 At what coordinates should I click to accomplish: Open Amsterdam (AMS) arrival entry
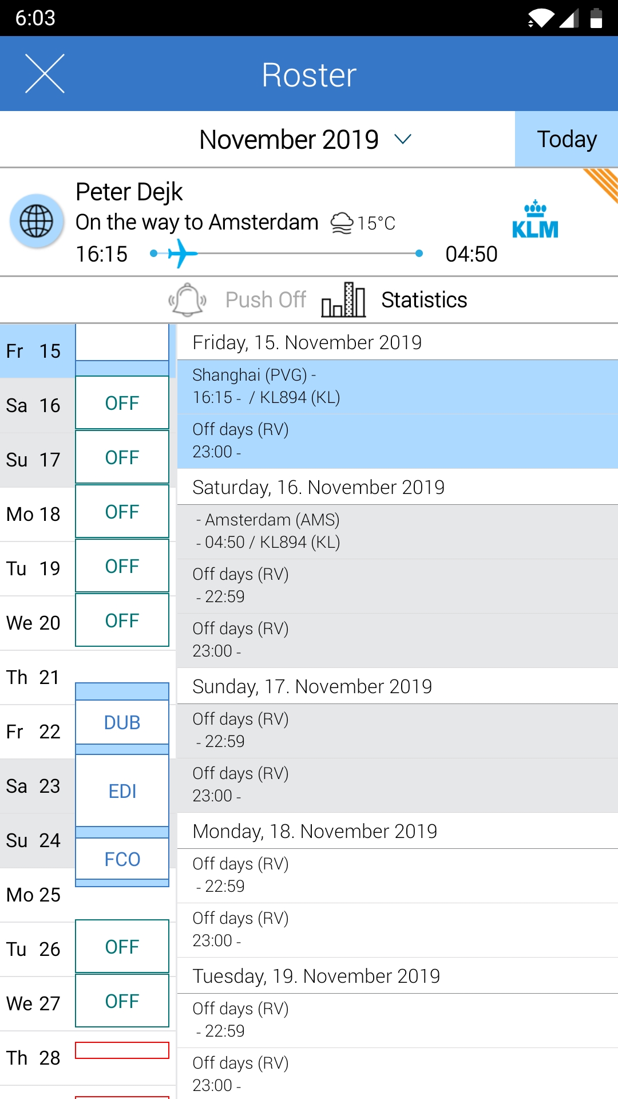coord(397,531)
